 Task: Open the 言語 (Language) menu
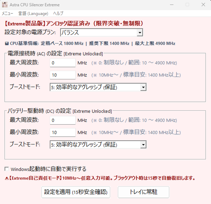(33, 14)
